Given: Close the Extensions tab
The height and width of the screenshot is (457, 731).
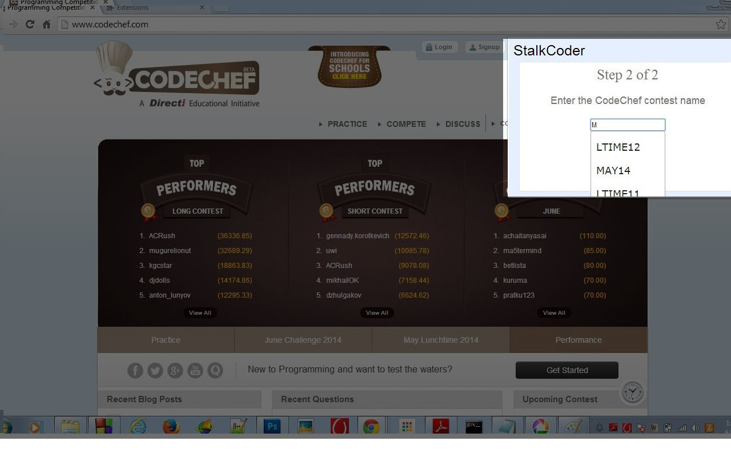Looking at the screenshot, I should [x=202, y=7].
